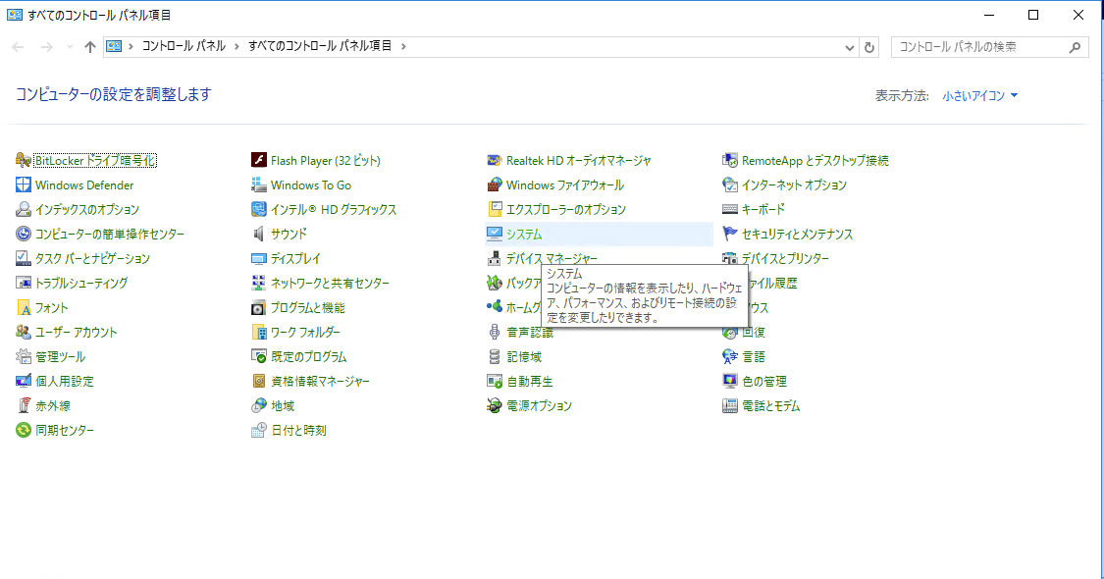Viewport: 1104px width, 579px height.
Task: Open the デバイス マネージャー link
Action: pyautogui.click(x=552, y=258)
